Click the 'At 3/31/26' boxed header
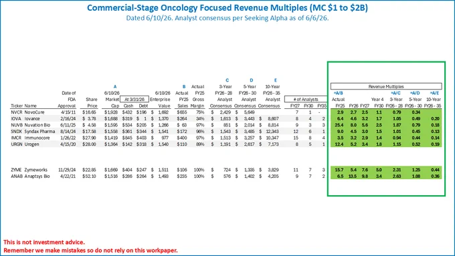The height and width of the screenshot is (256, 455). (x=134, y=99)
